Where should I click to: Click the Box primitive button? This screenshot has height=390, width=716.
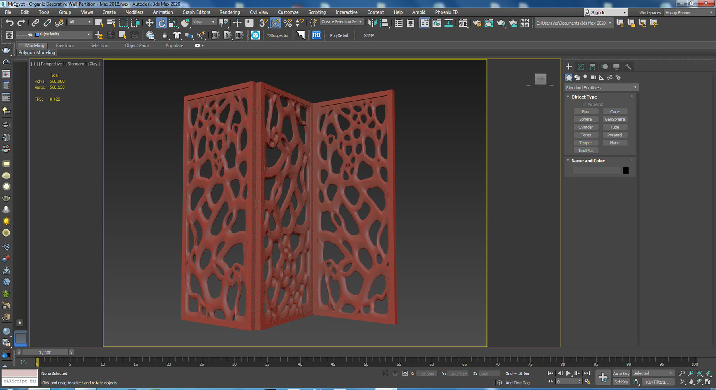[586, 111]
